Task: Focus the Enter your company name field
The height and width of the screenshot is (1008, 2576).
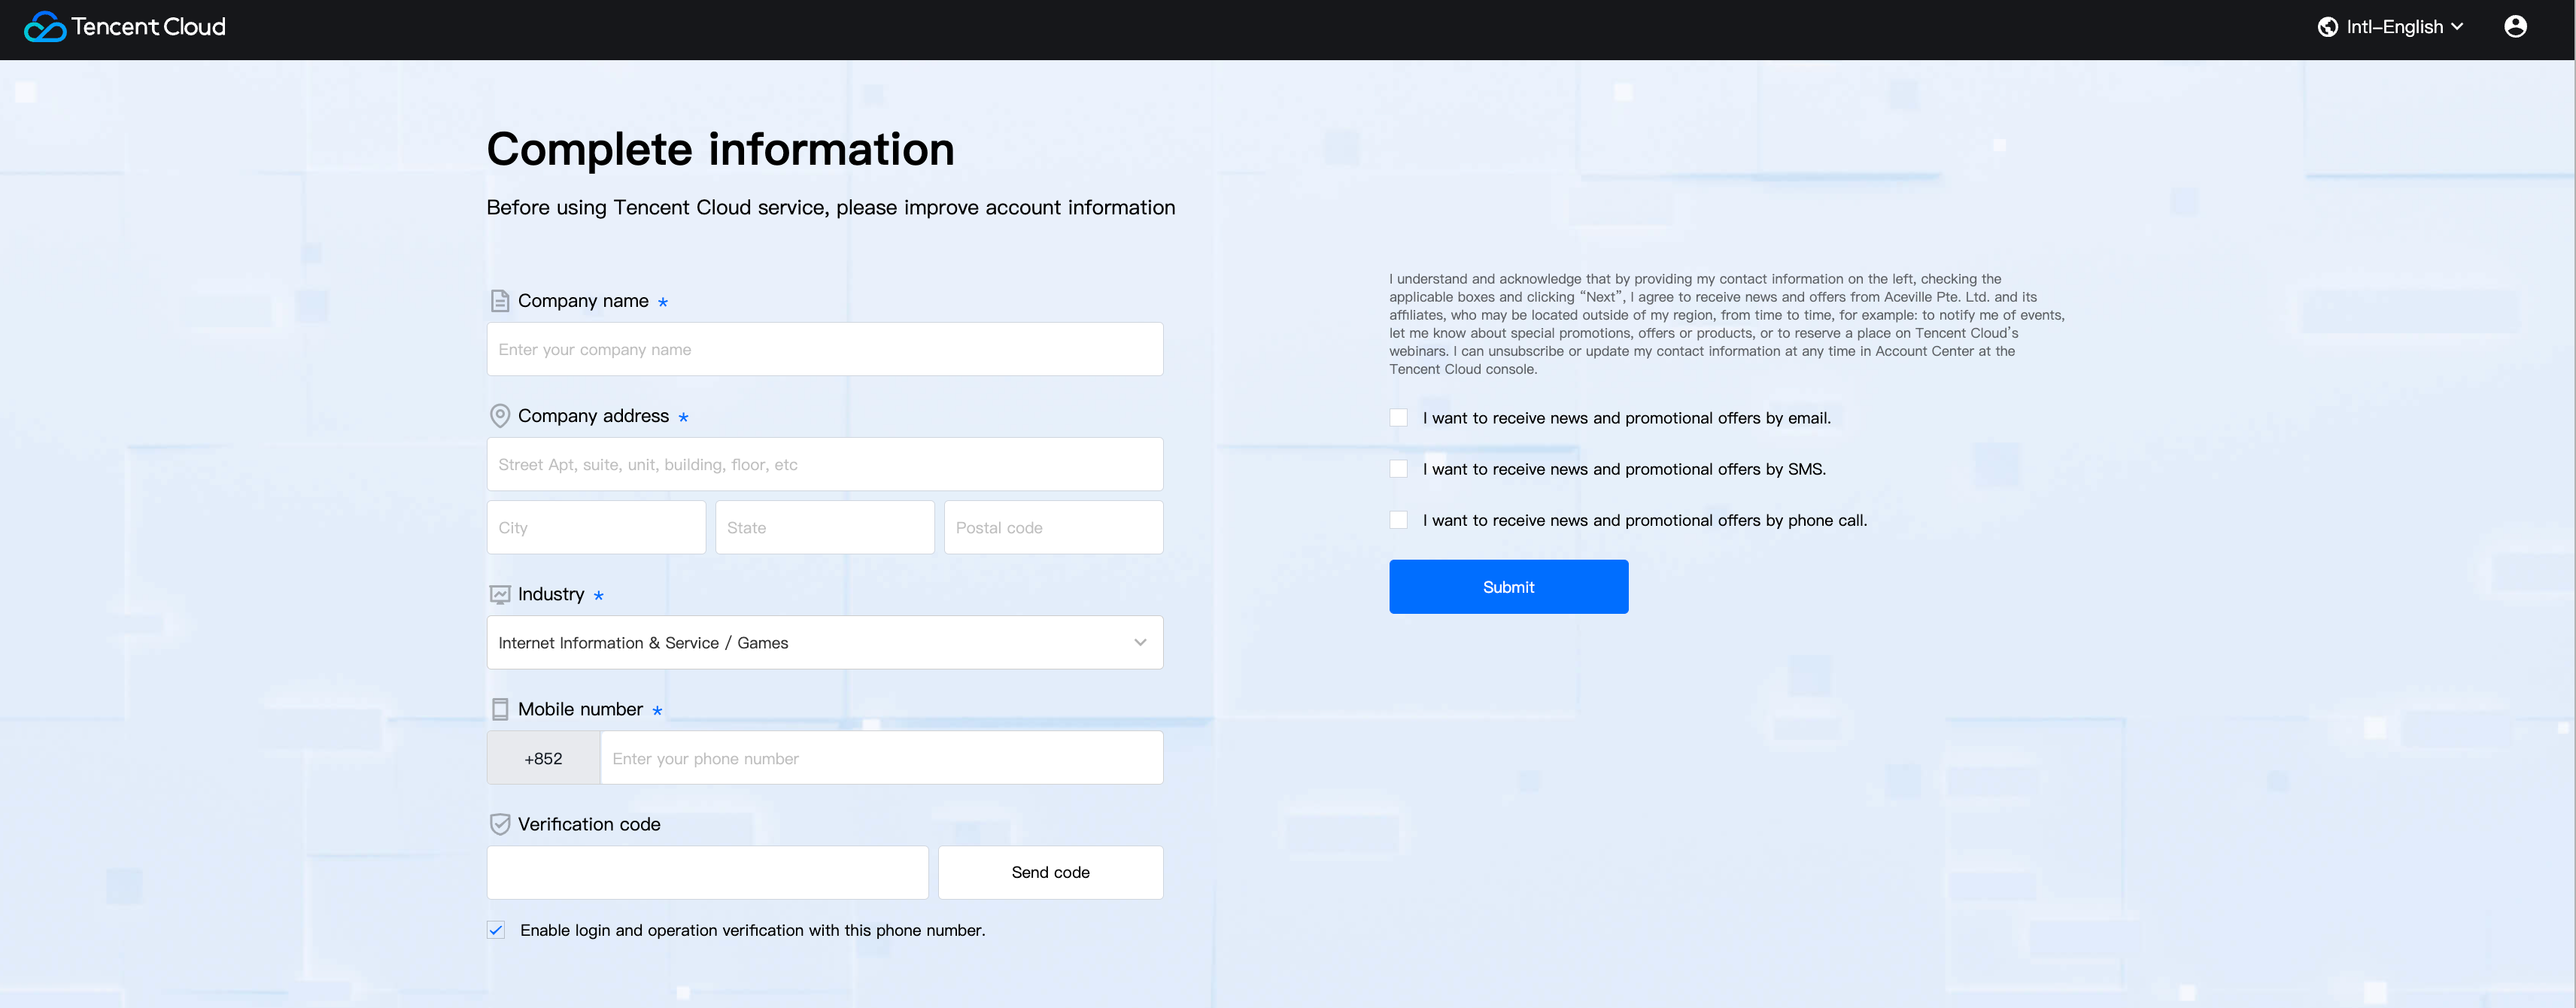Action: (824, 350)
